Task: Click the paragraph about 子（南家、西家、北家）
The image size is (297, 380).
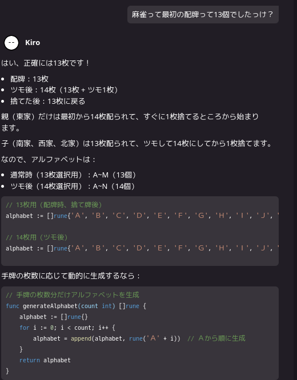Action: [137, 143]
